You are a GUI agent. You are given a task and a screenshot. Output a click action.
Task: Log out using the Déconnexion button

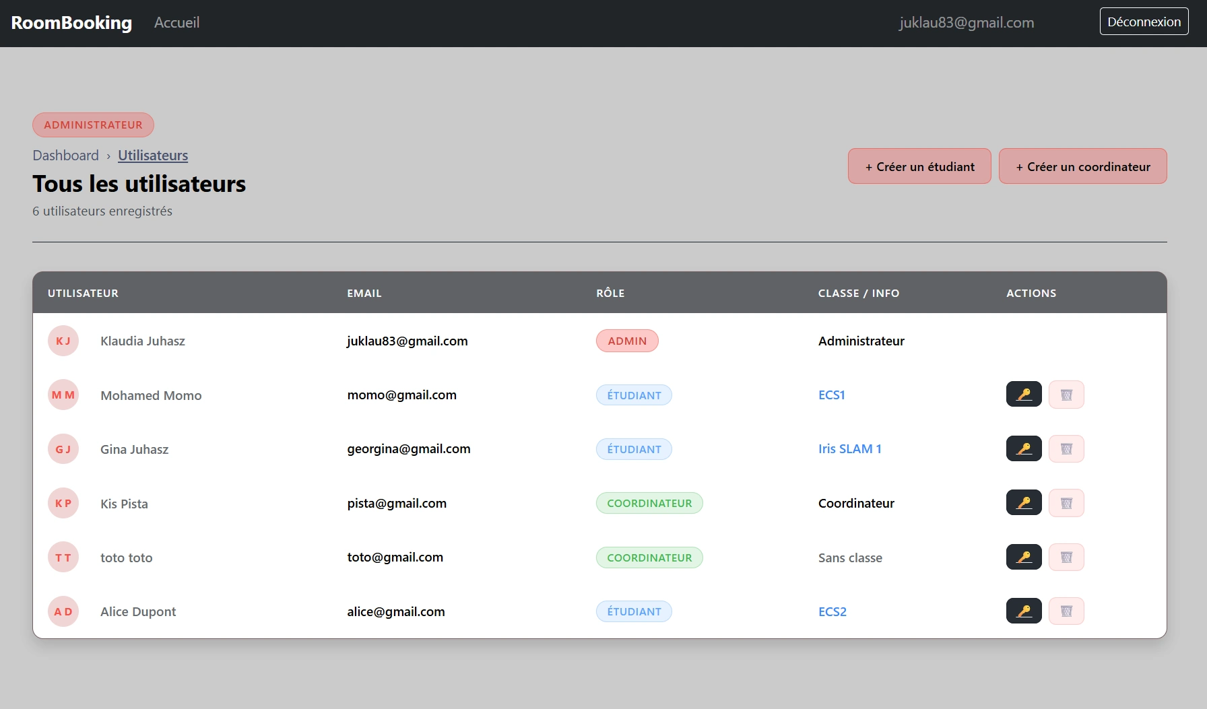pyautogui.click(x=1144, y=22)
